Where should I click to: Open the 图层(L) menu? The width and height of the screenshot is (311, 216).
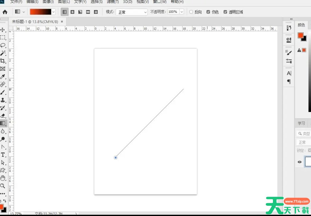64,2
